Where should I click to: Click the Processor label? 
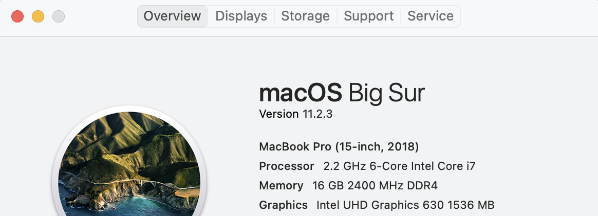pyautogui.click(x=287, y=166)
